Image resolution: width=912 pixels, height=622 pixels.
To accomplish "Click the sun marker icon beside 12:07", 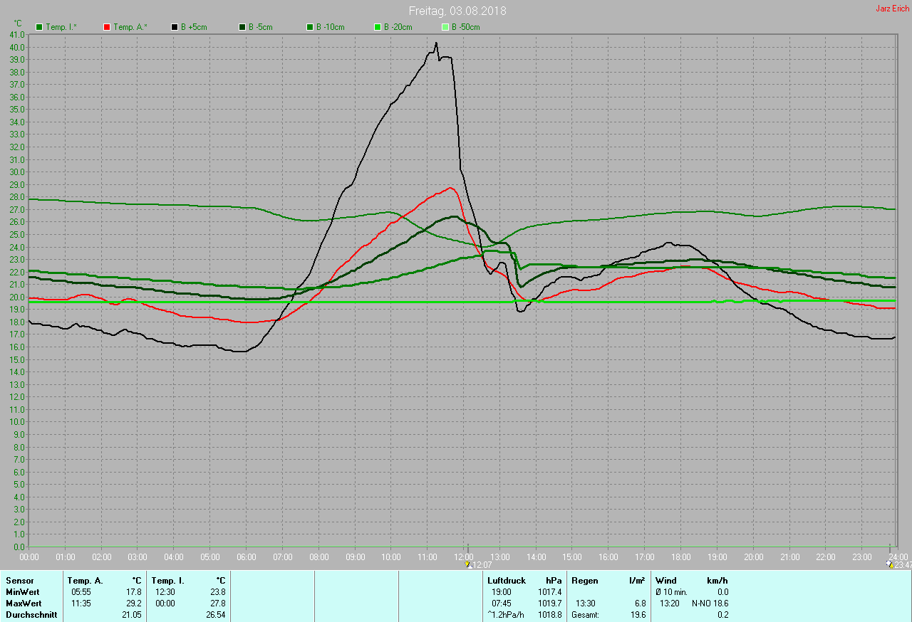I will 468,564.
